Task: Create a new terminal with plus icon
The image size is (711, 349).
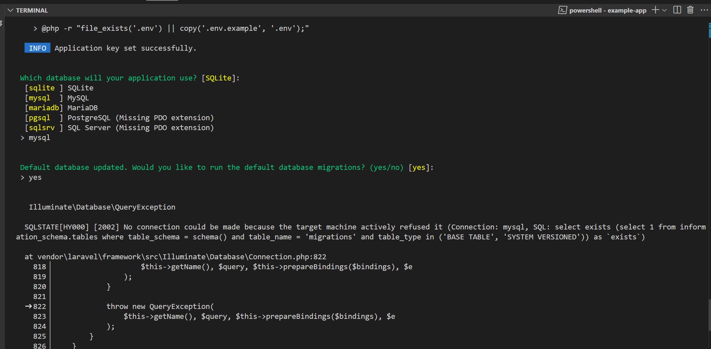Action: 655,10
